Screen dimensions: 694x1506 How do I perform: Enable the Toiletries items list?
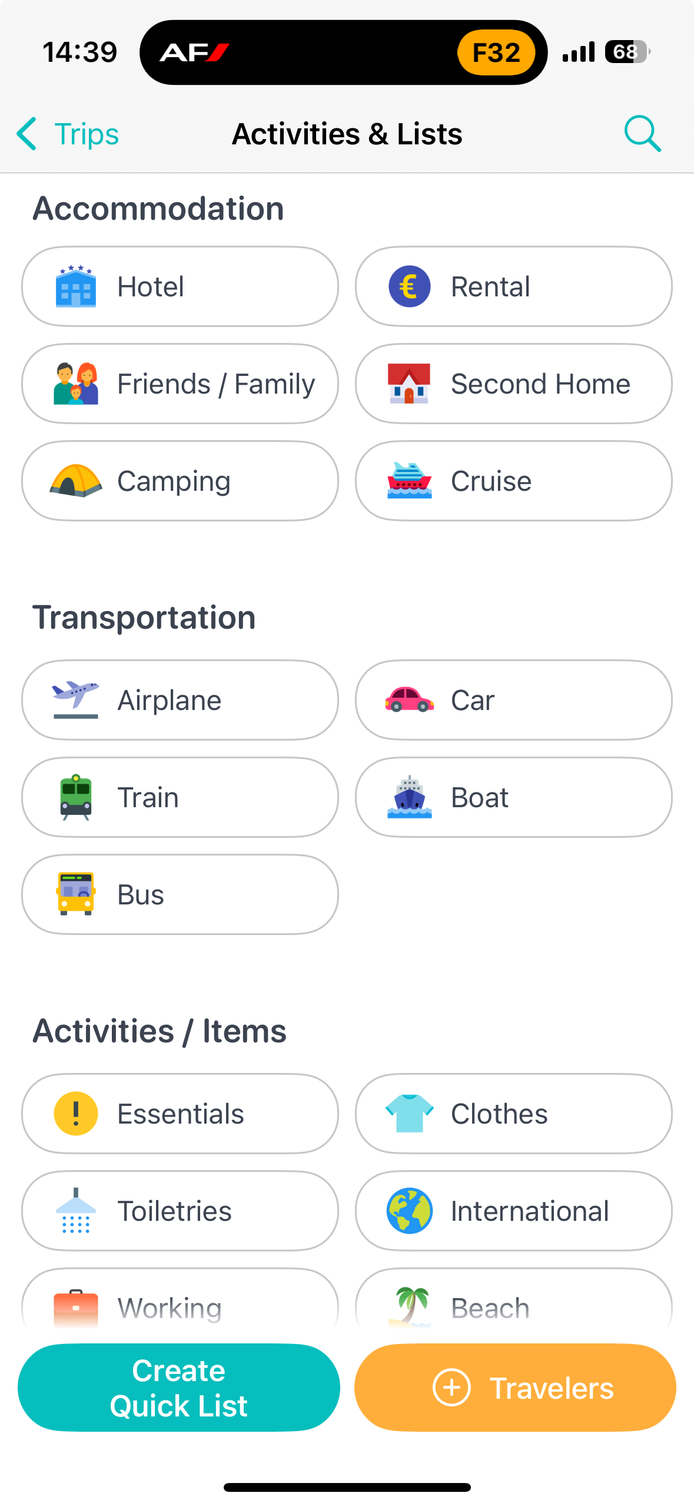point(180,1211)
